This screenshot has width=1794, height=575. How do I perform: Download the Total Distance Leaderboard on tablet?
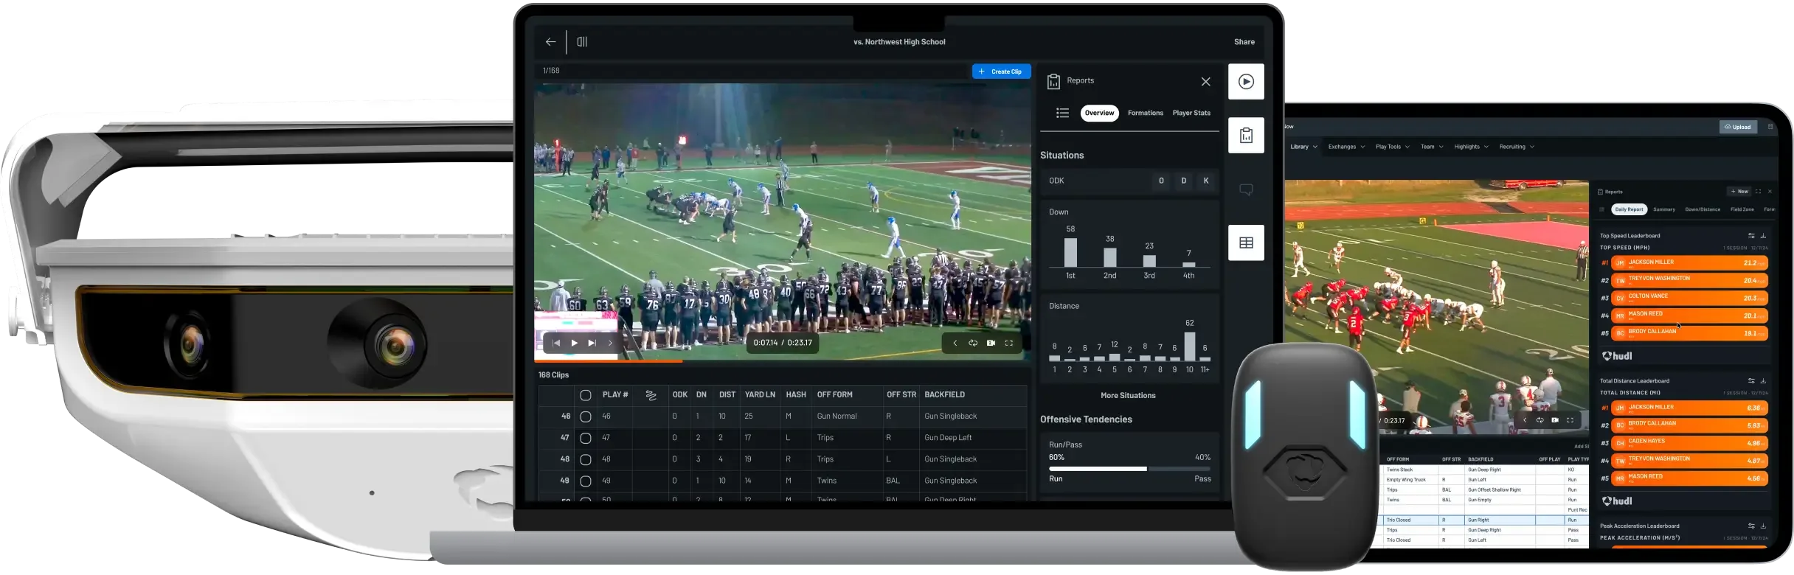coord(1763,381)
